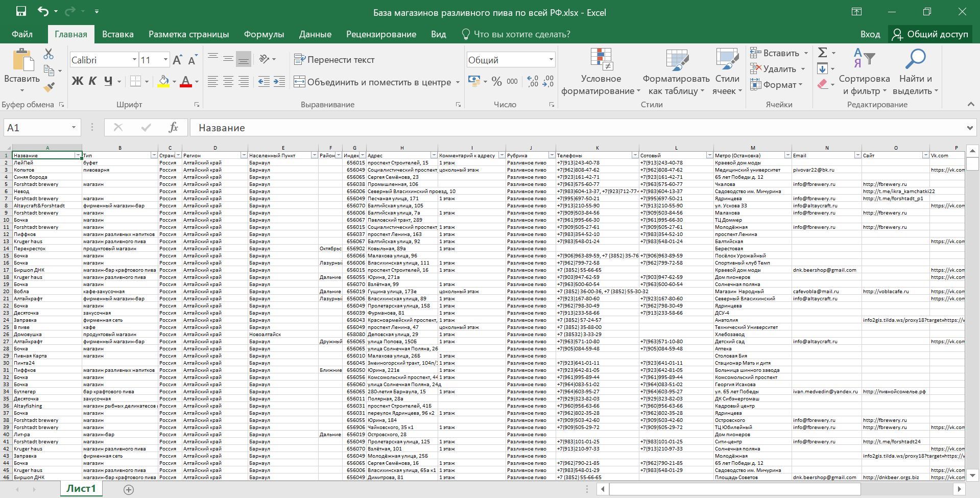Open the Calibri font name dropdown
This screenshot has width=980, height=498.
click(x=134, y=60)
